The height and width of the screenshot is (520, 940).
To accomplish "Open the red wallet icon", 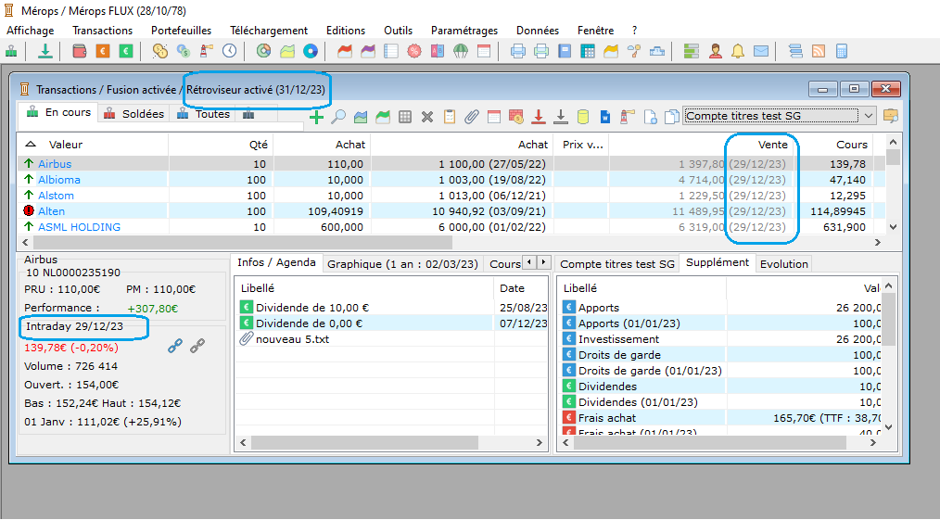I will pos(79,52).
